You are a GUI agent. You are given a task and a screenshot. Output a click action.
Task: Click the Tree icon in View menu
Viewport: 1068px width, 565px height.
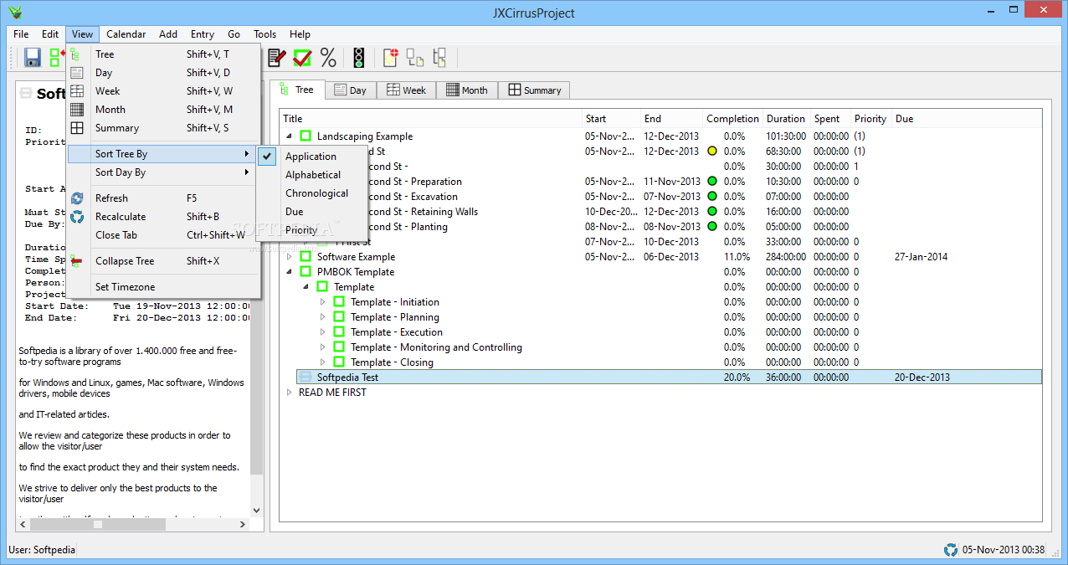point(77,54)
